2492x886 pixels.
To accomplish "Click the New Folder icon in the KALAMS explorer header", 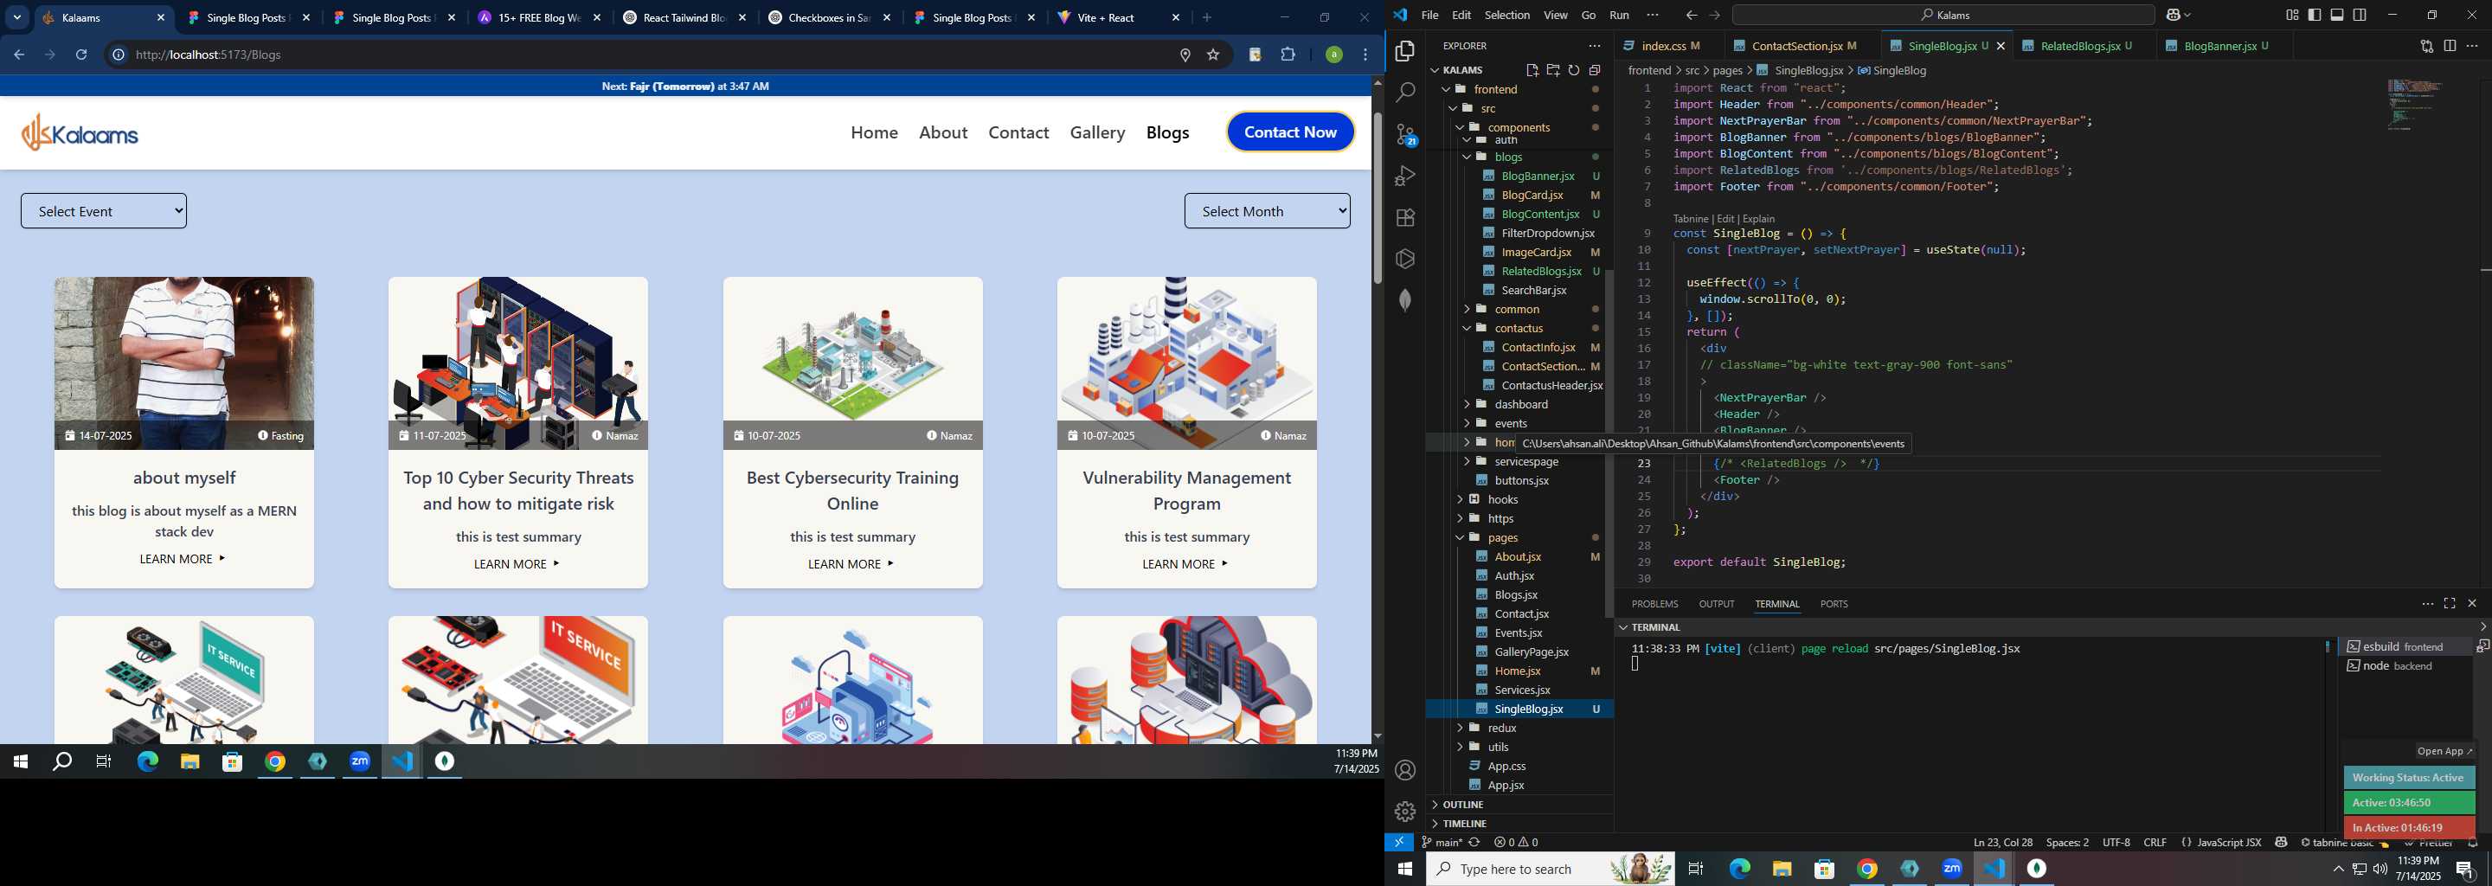I will click(1552, 69).
